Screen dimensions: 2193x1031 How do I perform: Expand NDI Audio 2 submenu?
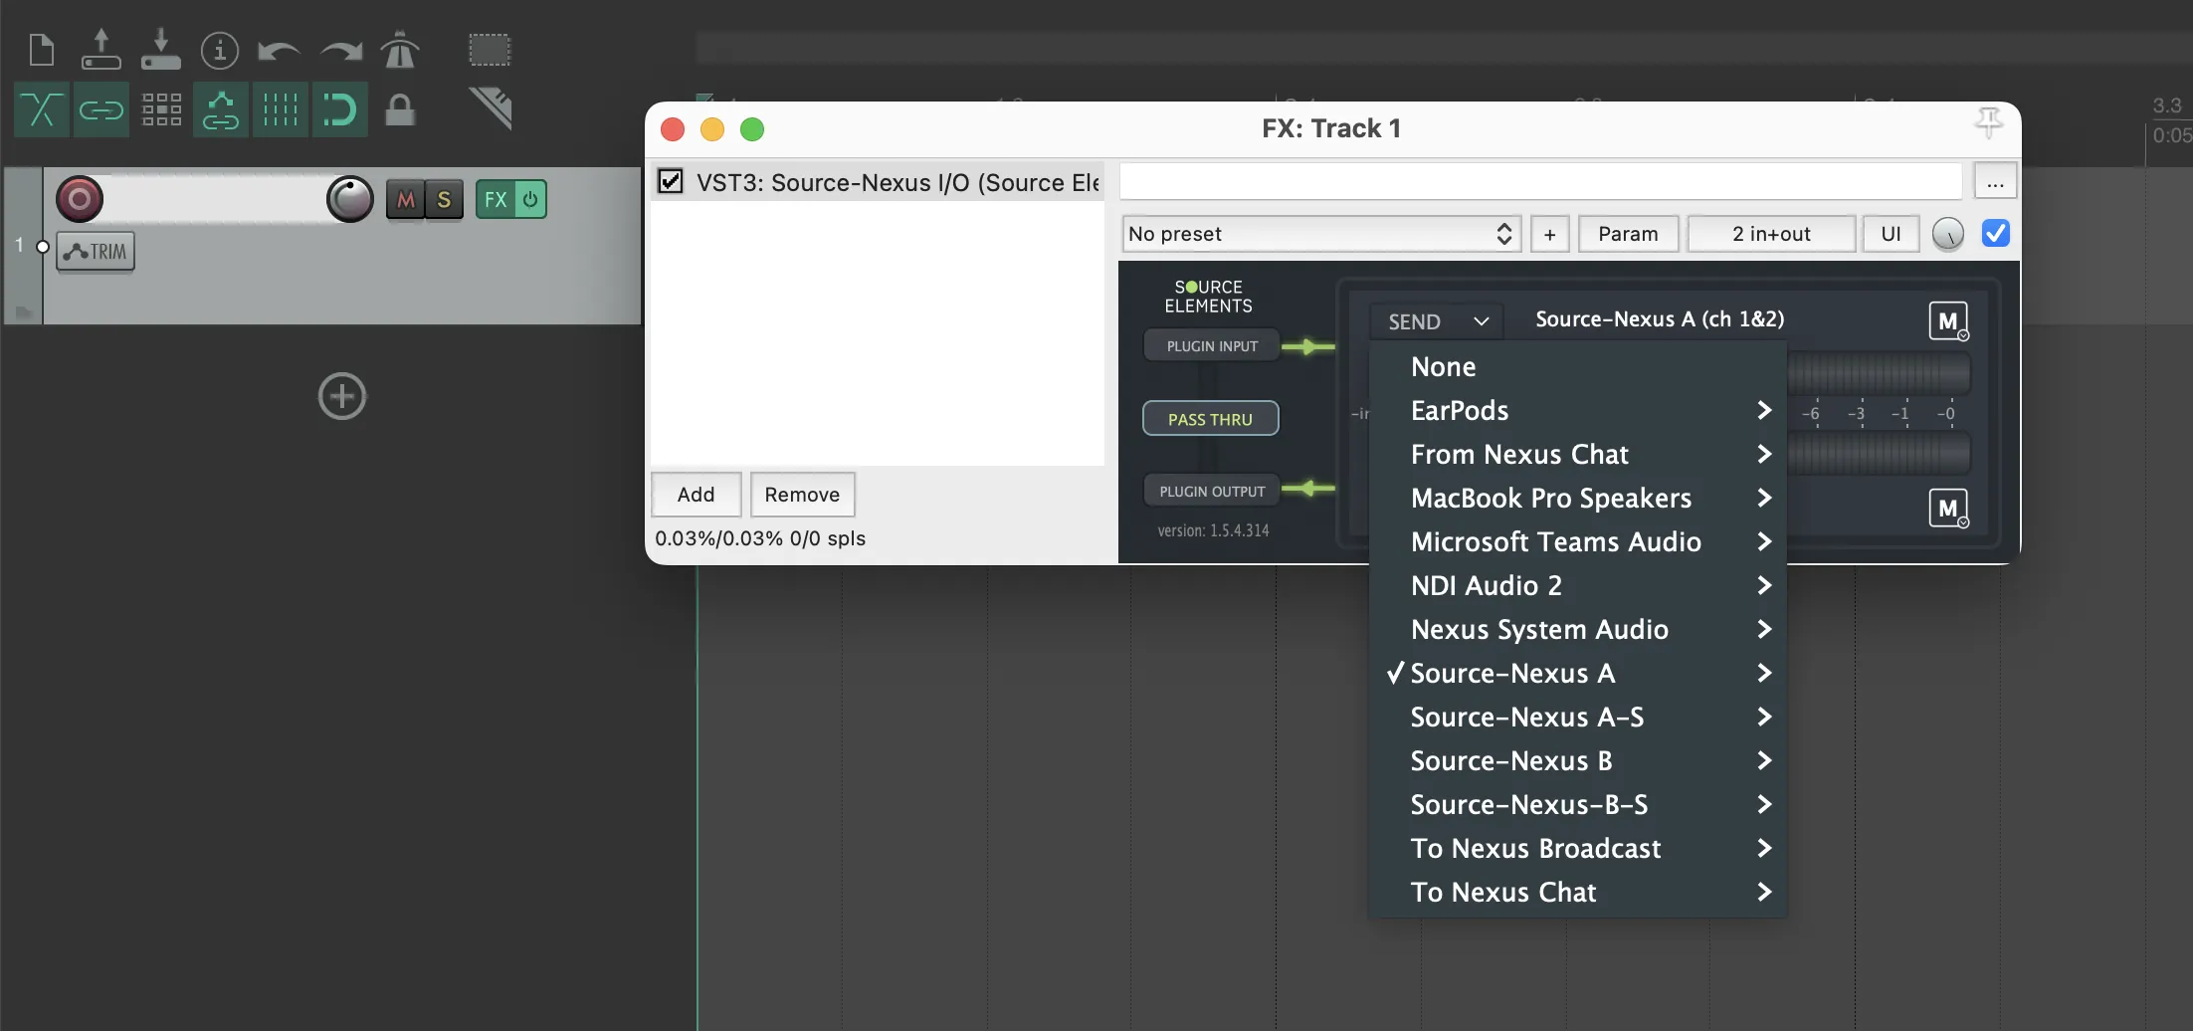pyautogui.click(x=1578, y=585)
